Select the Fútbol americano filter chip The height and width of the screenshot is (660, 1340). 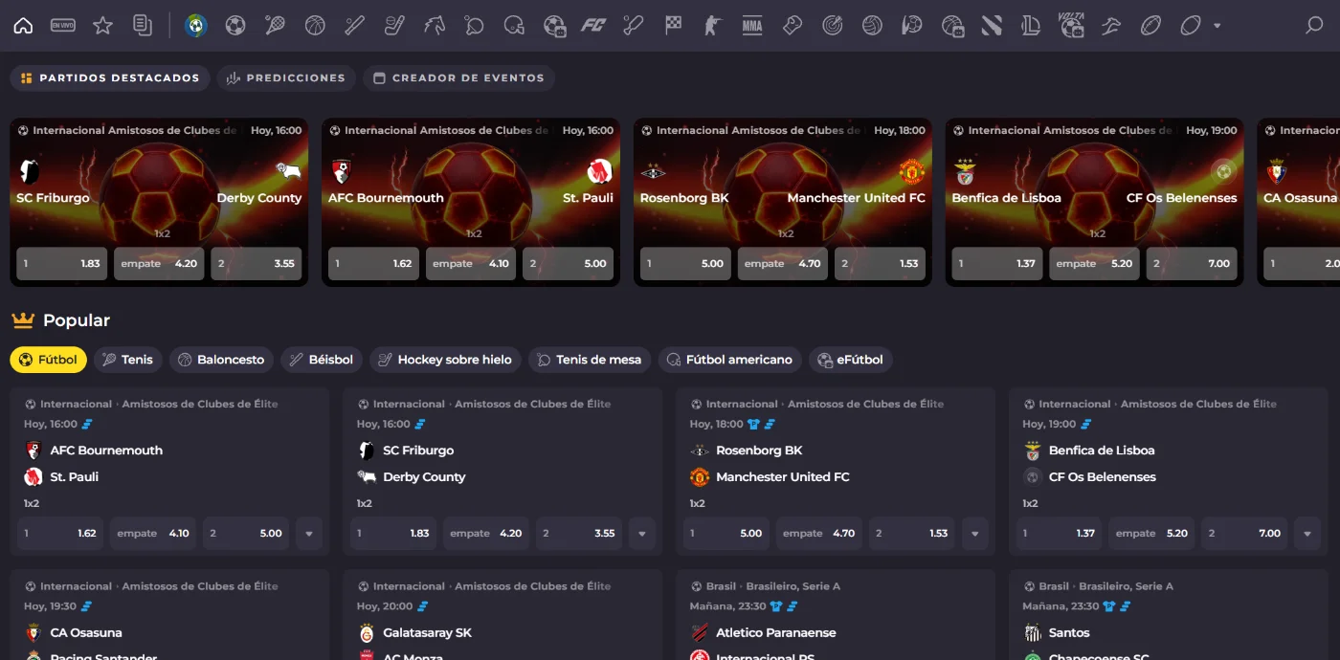[730, 360]
